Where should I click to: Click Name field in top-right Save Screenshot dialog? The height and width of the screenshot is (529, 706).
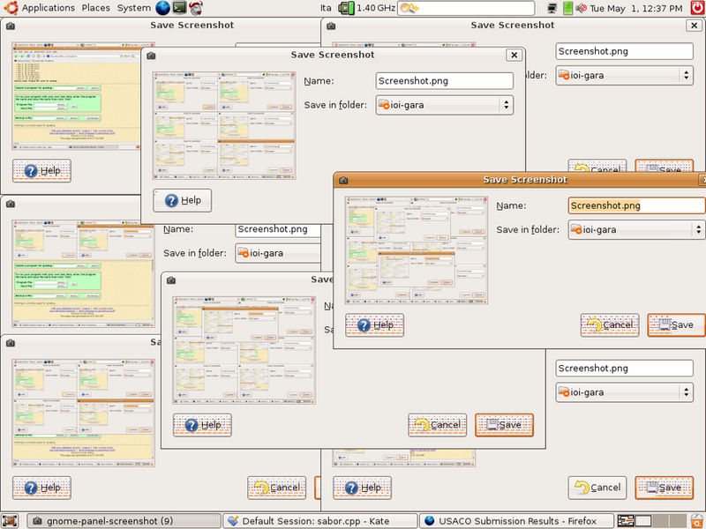(624, 51)
